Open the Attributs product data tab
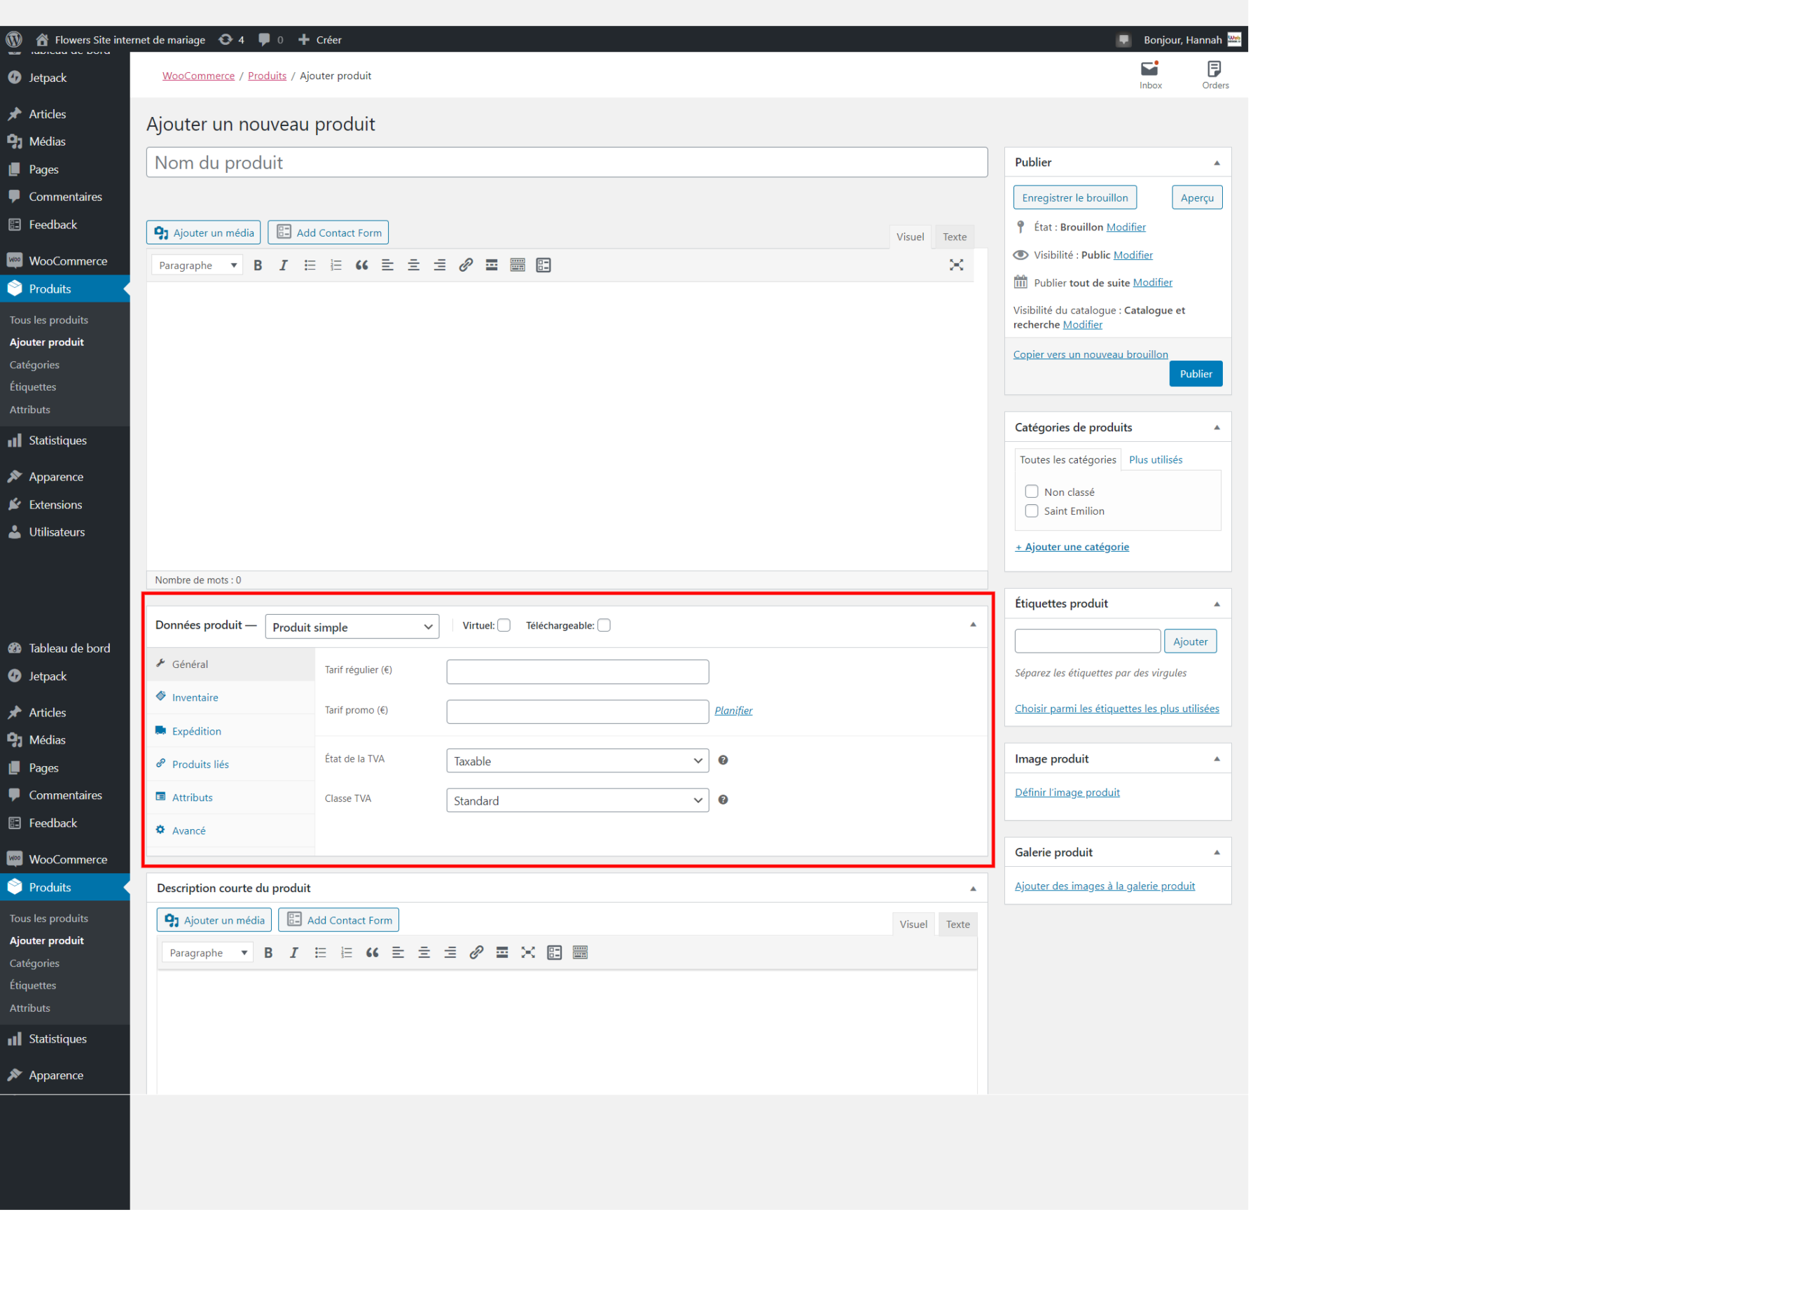 click(x=231, y=798)
